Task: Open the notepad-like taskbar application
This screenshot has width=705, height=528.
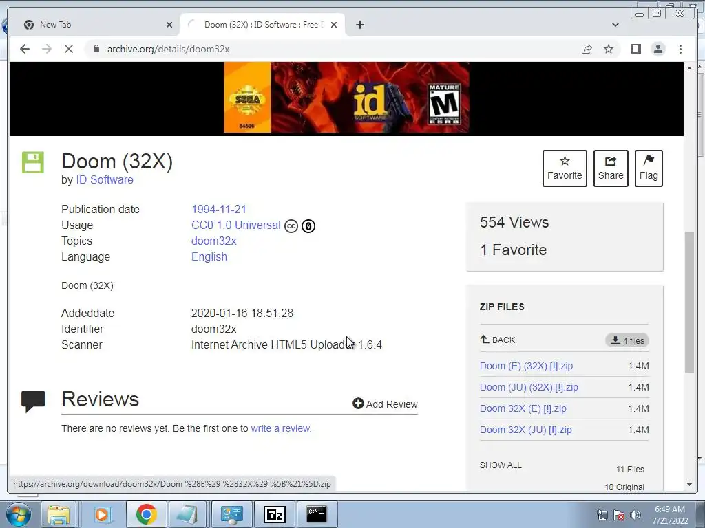Action: click(187, 514)
